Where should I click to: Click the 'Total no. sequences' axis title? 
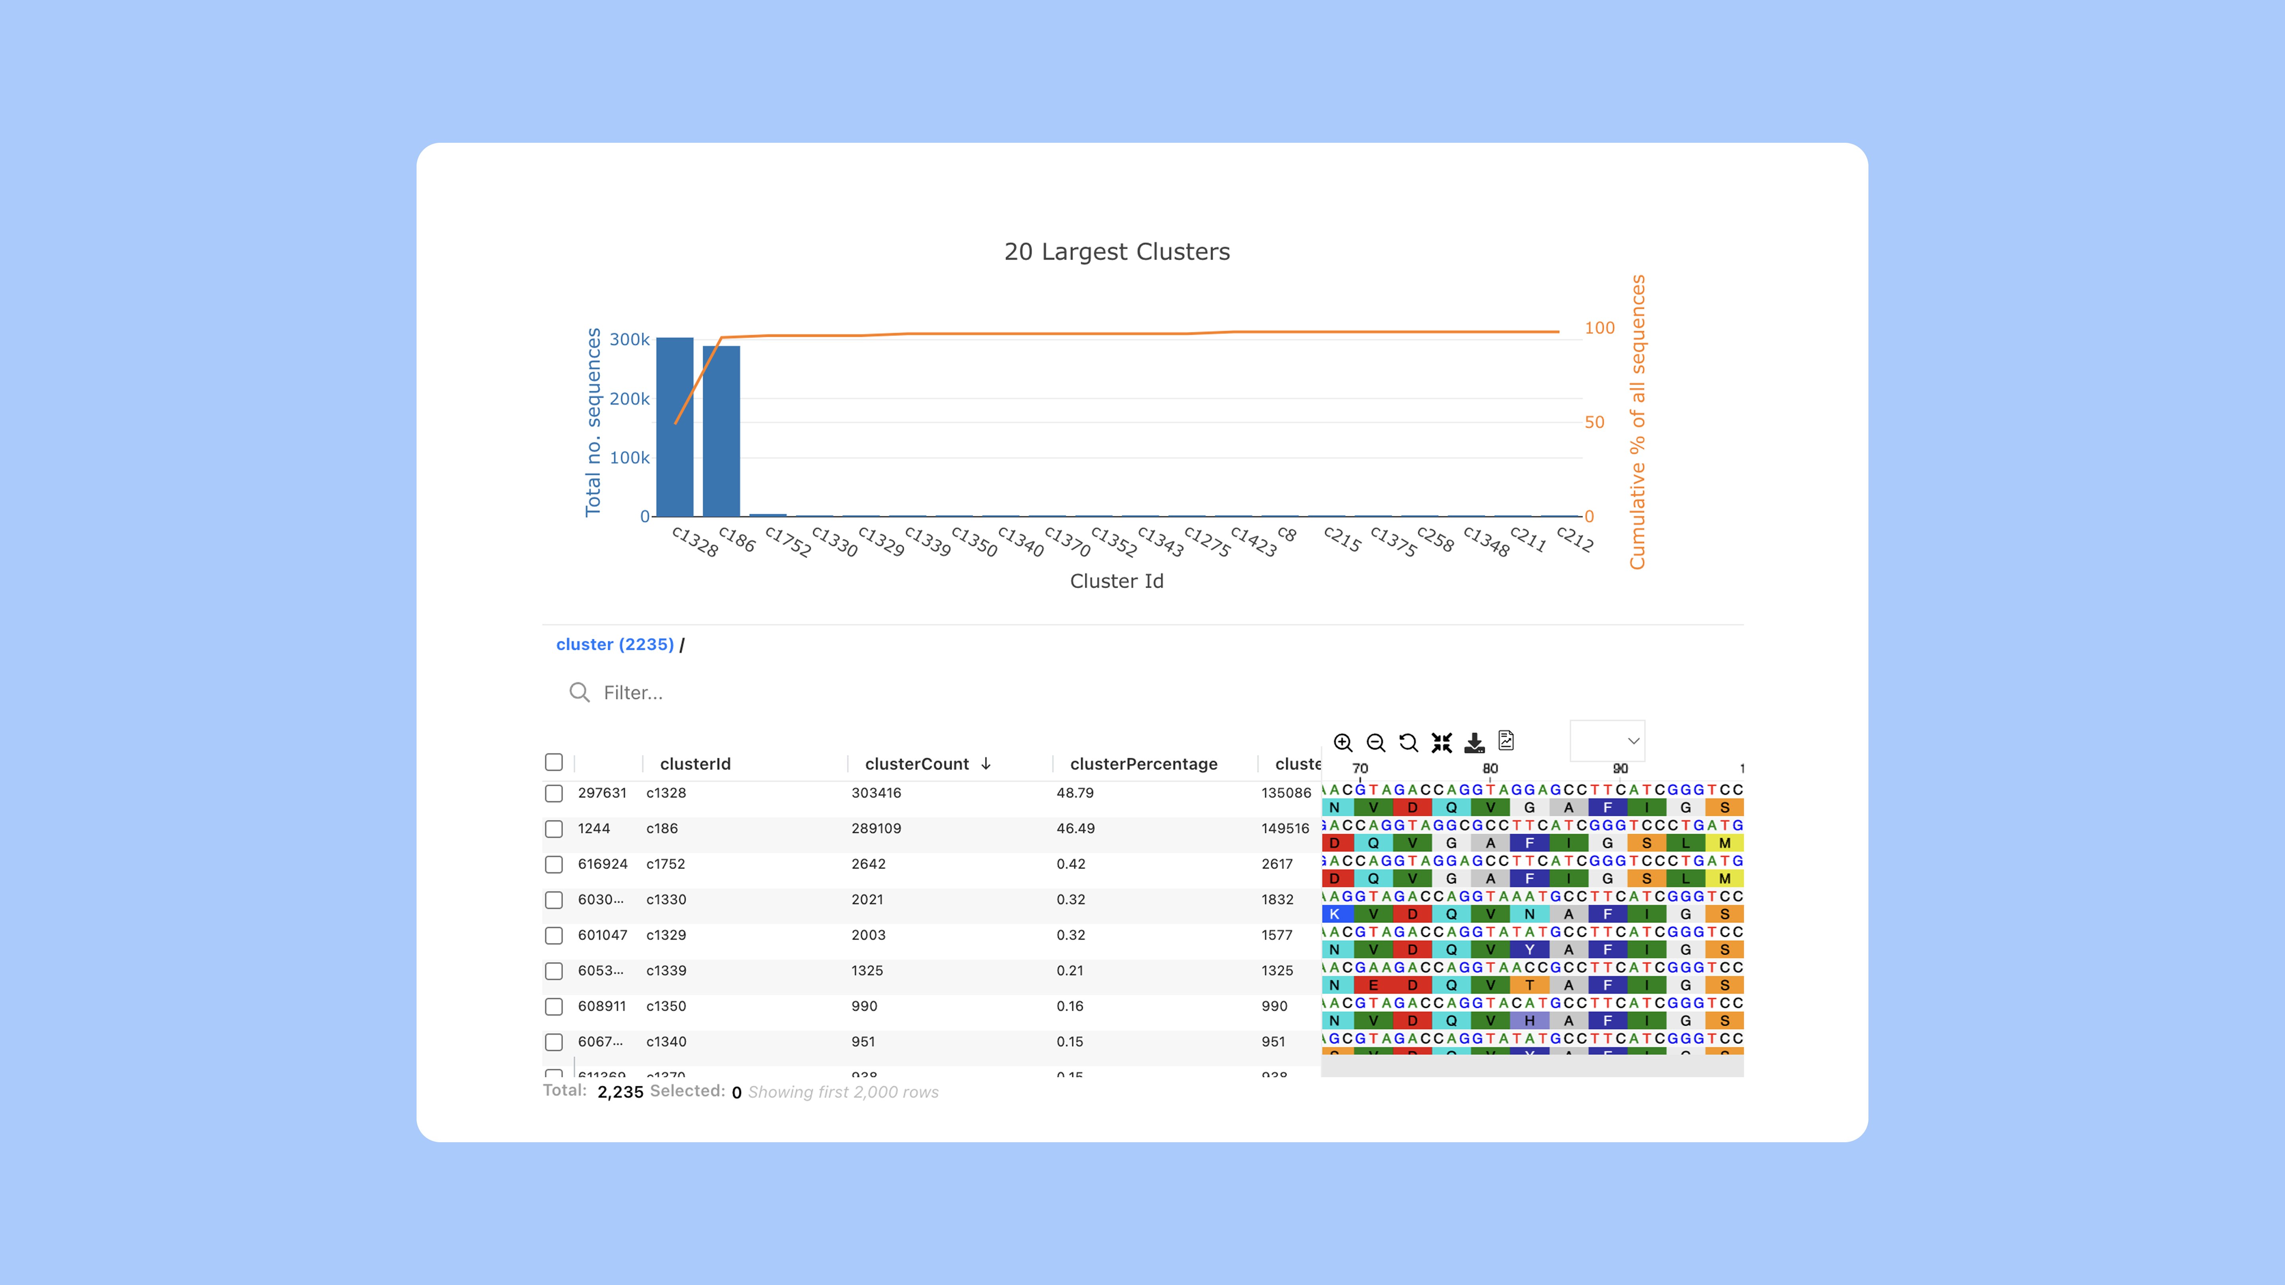pos(593,422)
